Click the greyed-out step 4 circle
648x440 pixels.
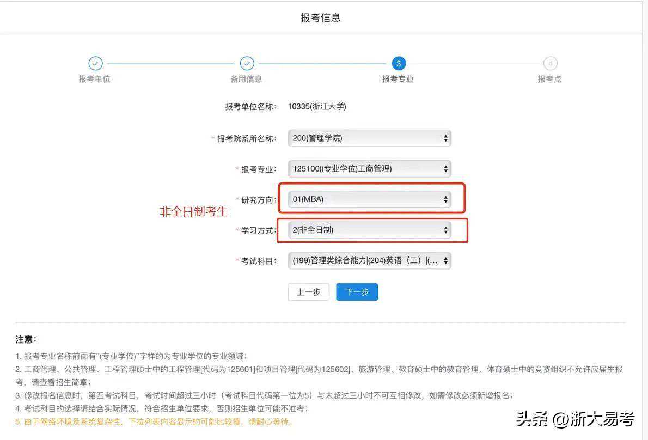(550, 64)
